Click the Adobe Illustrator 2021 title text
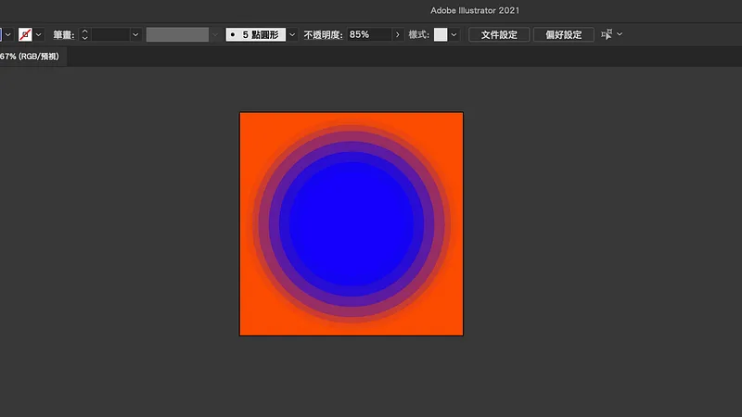 pos(475,10)
